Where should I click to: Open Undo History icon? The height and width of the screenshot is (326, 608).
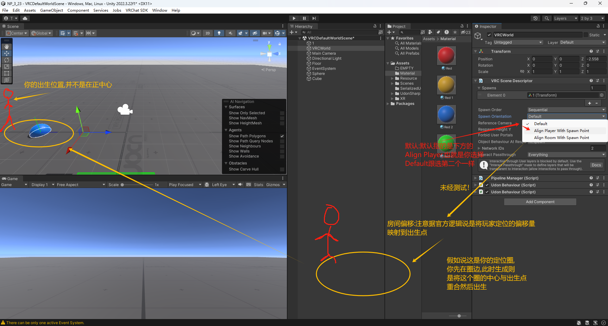pyautogui.click(x=535, y=18)
